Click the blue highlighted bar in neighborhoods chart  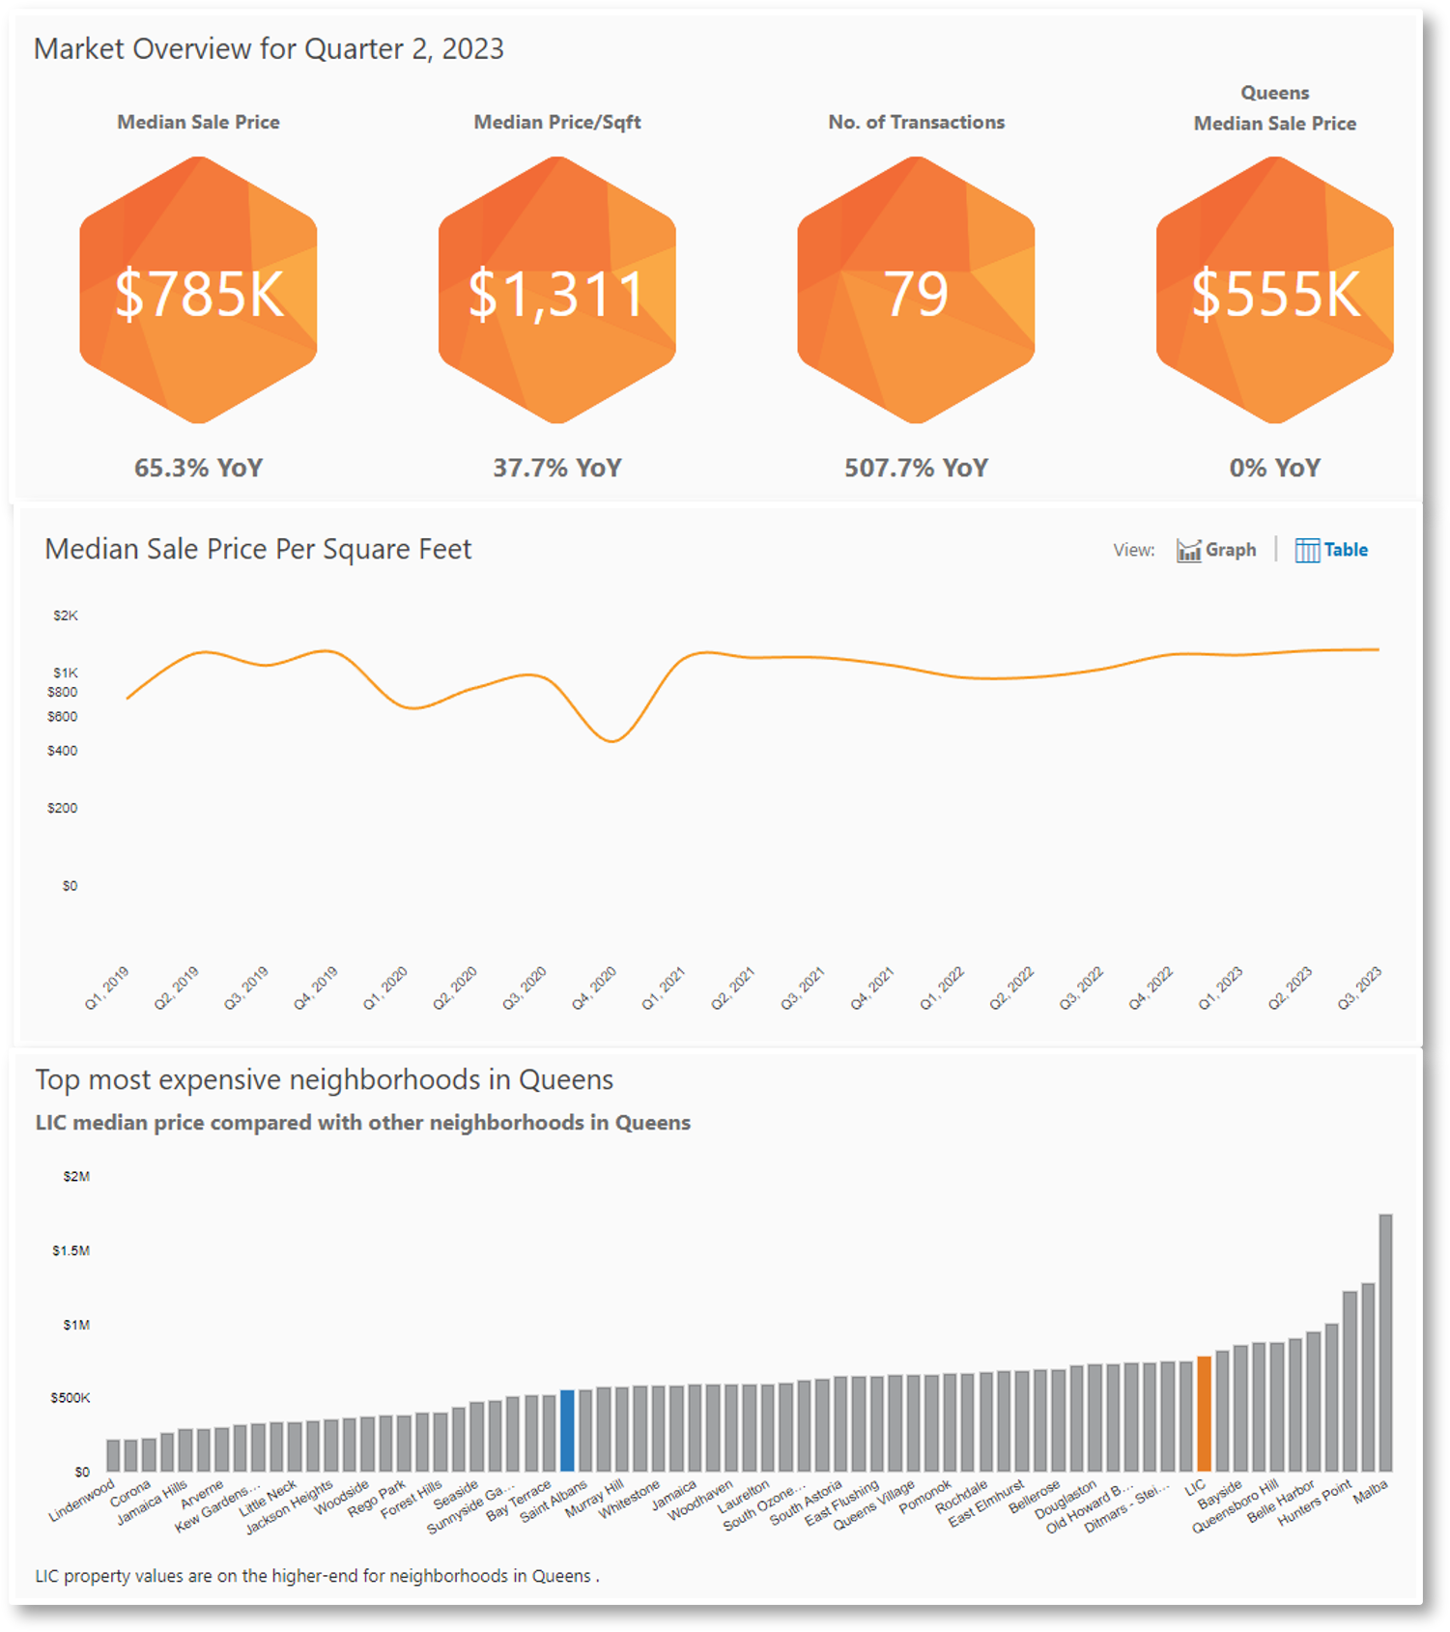tap(568, 1430)
